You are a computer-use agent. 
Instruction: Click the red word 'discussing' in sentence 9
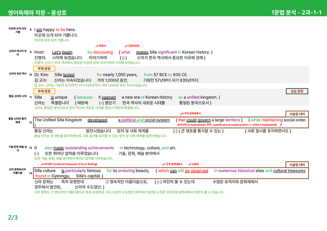[103, 52]
